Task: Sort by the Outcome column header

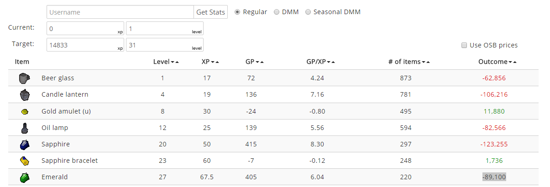Action: click(x=497, y=62)
